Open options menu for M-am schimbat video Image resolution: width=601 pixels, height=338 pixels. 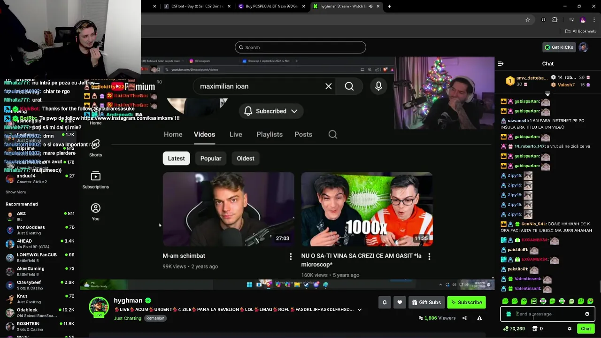pos(291,256)
